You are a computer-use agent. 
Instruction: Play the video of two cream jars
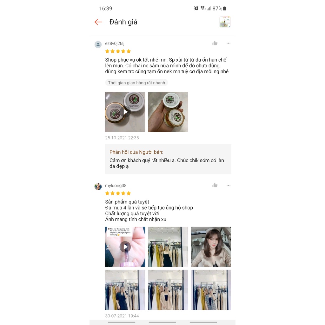(x=125, y=112)
